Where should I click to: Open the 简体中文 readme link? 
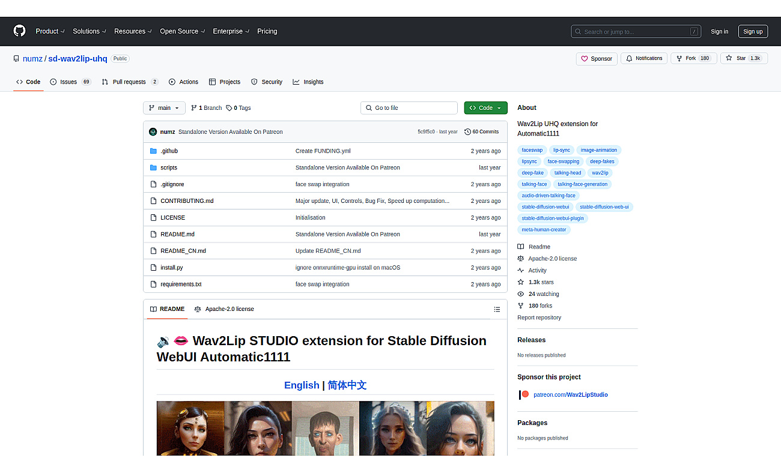[x=347, y=385]
